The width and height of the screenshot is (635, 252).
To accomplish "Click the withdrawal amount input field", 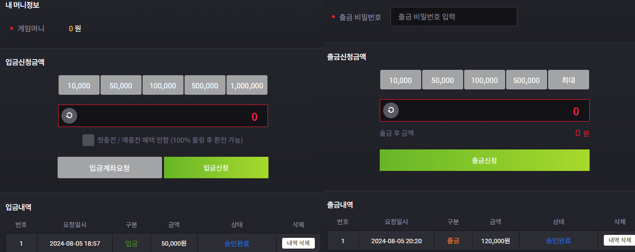I will pyautogui.click(x=485, y=110).
